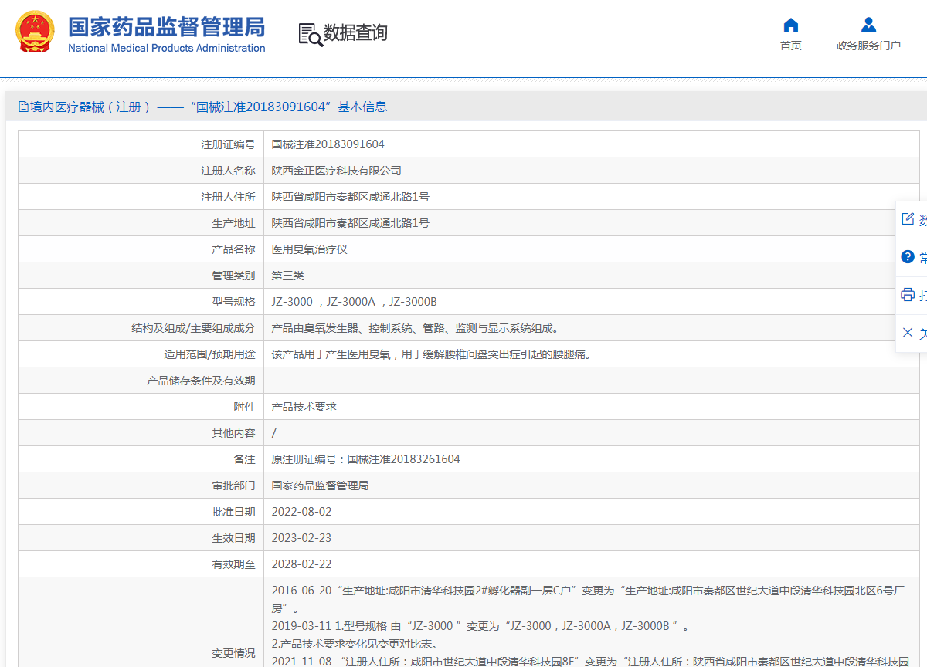Image resolution: width=927 pixels, height=667 pixels.
Task: Select product name 医用臭氧治疗仪
Action: click(x=309, y=249)
